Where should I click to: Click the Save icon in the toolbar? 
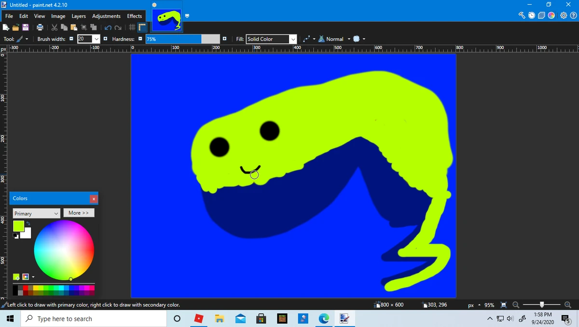[x=25, y=27]
